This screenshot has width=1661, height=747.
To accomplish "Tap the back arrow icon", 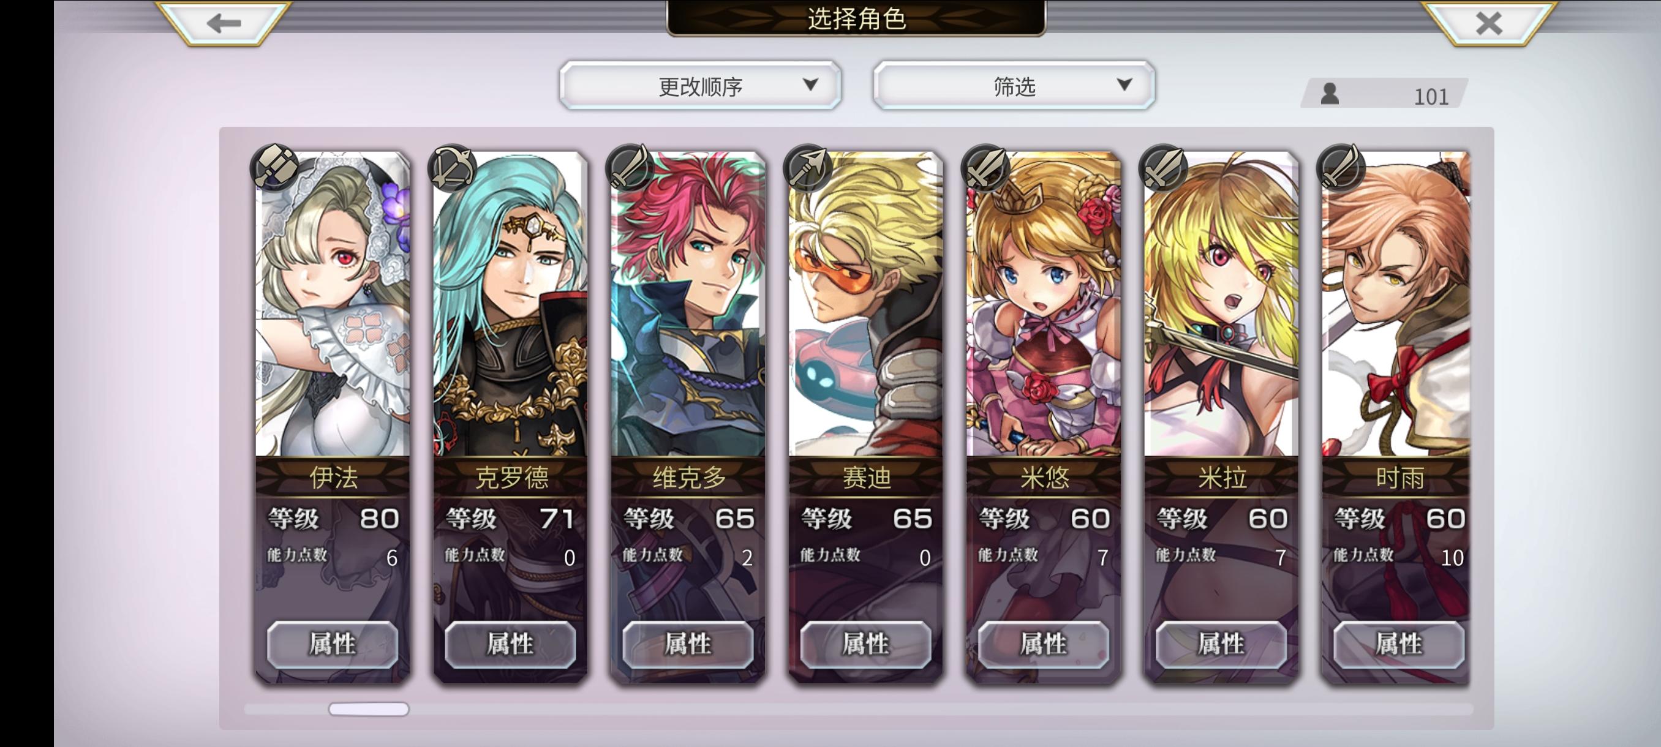I will pos(223,23).
